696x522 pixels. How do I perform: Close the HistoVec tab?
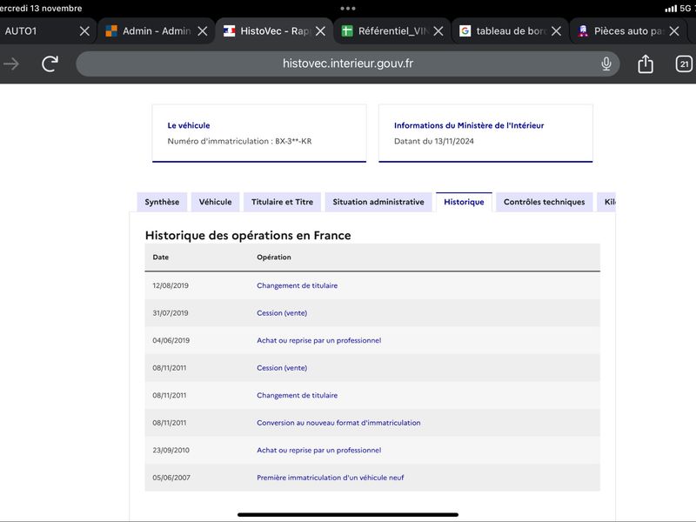(320, 31)
